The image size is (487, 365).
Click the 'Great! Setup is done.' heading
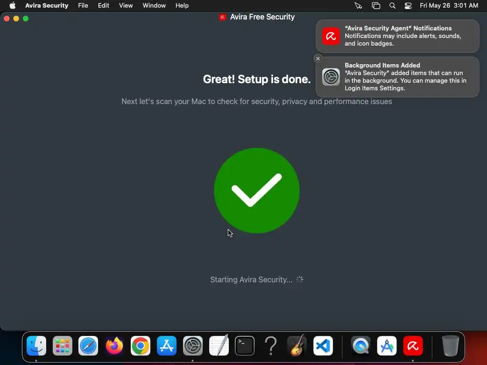pos(256,79)
